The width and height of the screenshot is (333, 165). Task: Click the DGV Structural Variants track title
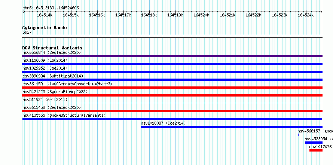pos(52,48)
